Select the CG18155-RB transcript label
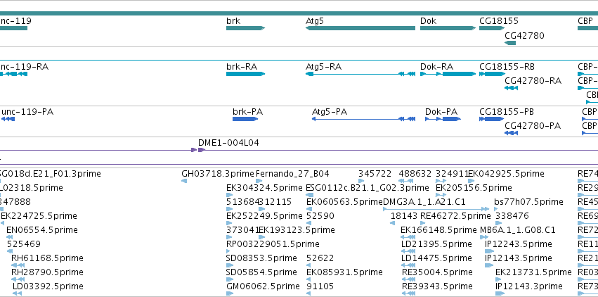The image size is (598, 297). click(507, 66)
